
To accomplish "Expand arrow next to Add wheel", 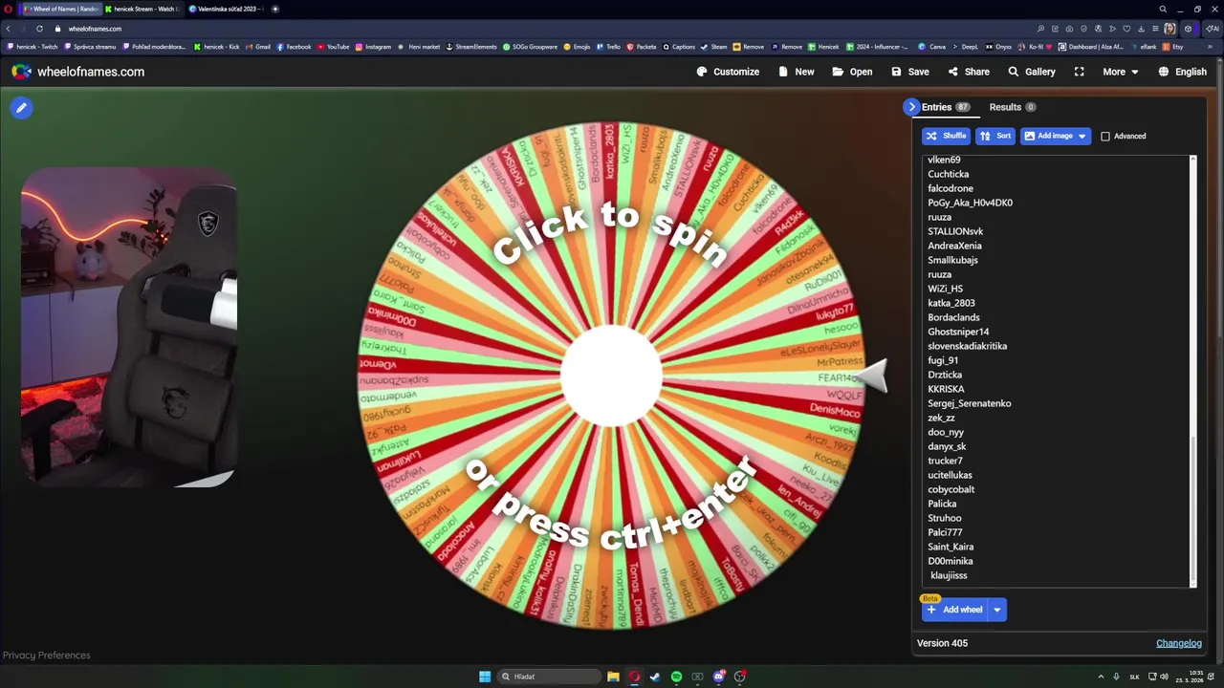I will [997, 610].
